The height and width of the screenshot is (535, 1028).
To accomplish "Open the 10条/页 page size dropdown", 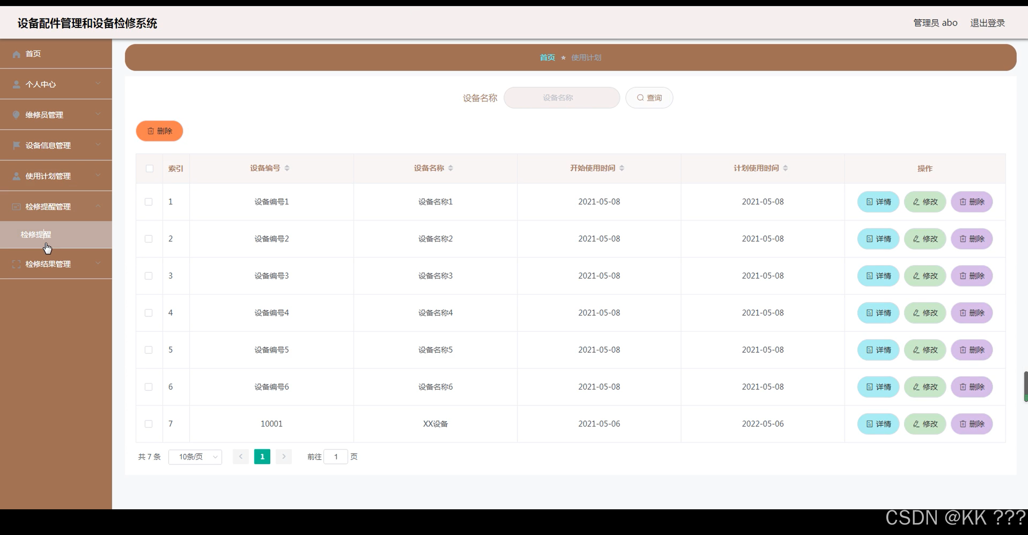I will coord(195,457).
